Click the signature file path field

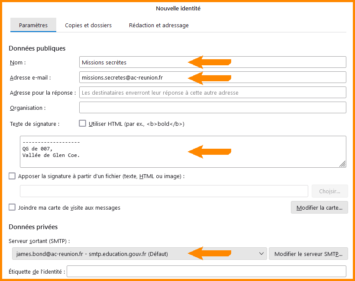(164, 191)
